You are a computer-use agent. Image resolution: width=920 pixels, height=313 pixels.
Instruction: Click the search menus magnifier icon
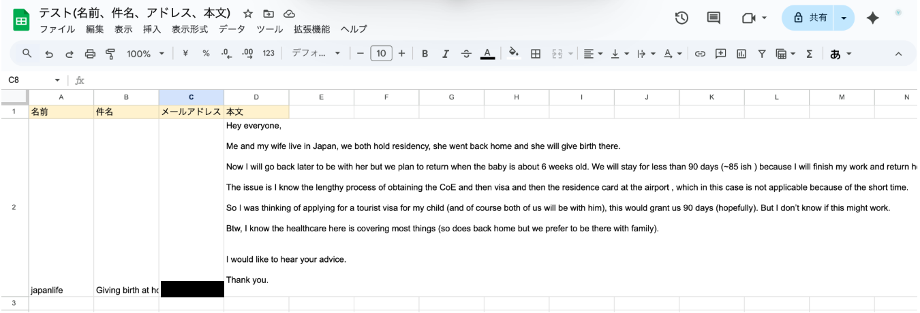click(27, 53)
